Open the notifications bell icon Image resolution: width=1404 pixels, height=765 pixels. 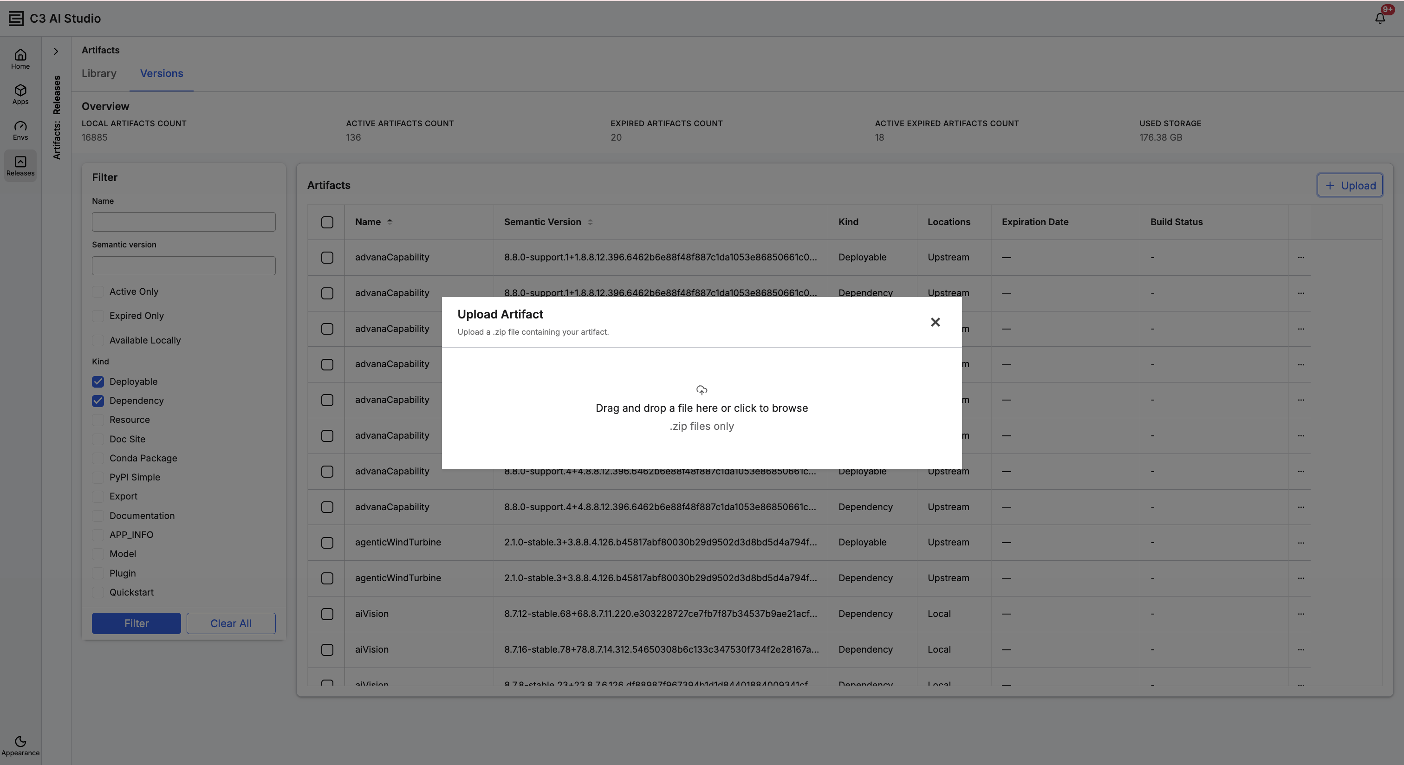point(1380,19)
